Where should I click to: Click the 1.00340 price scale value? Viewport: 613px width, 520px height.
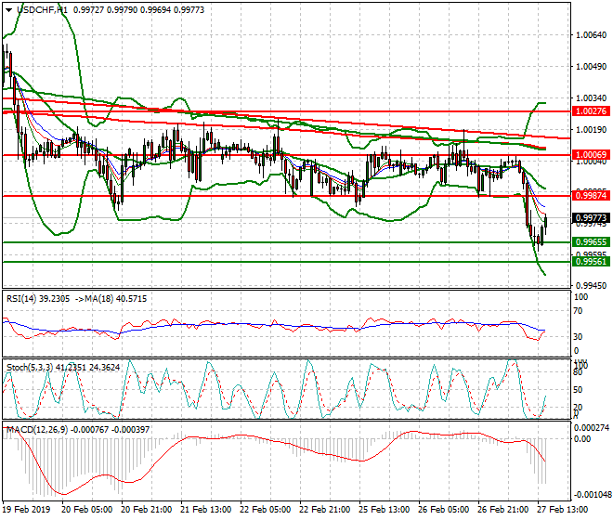(x=591, y=97)
